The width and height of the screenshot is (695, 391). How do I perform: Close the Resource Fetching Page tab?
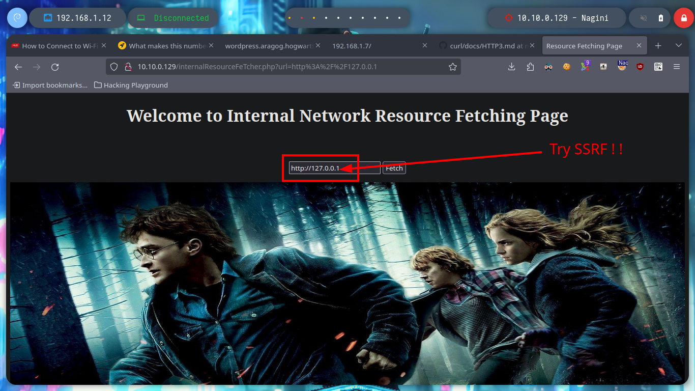pos(639,46)
